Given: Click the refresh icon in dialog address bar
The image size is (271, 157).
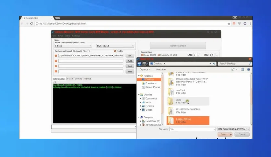Looking at the screenshot, I should tap(214, 64).
